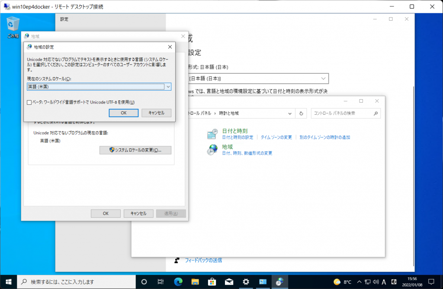Refresh the Control Panel view
443x289 pixels.
click(301, 113)
